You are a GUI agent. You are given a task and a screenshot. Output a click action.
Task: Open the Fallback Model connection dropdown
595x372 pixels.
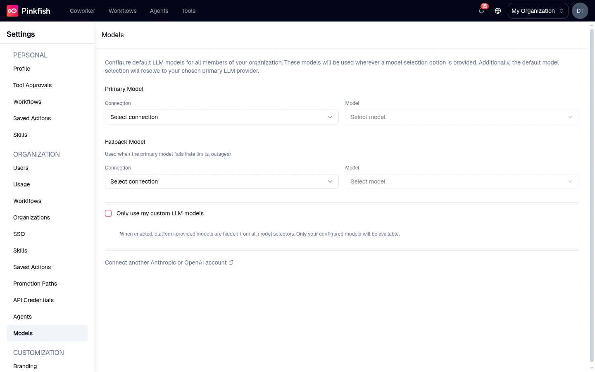[x=221, y=181]
